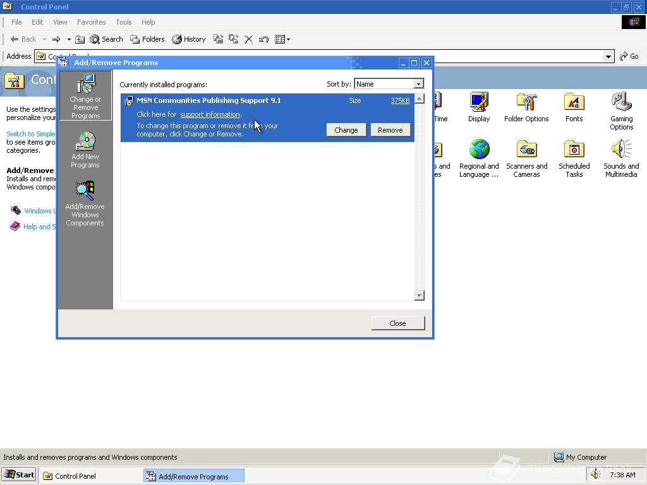The height and width of the screenshot is (485, 647).
Task: Click the Add/Remove Programs title bar icon
Action: tap(64, 63)
